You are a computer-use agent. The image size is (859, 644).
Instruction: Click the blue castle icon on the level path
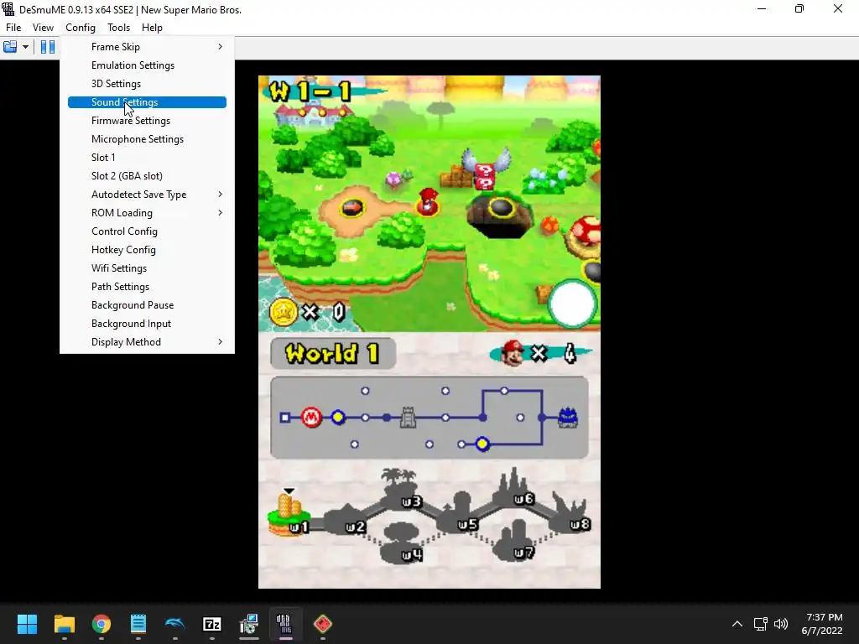click(x=568, y=418)
